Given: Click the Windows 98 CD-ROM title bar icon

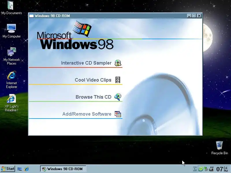Looking at the screenshot, I should [31, 16].
